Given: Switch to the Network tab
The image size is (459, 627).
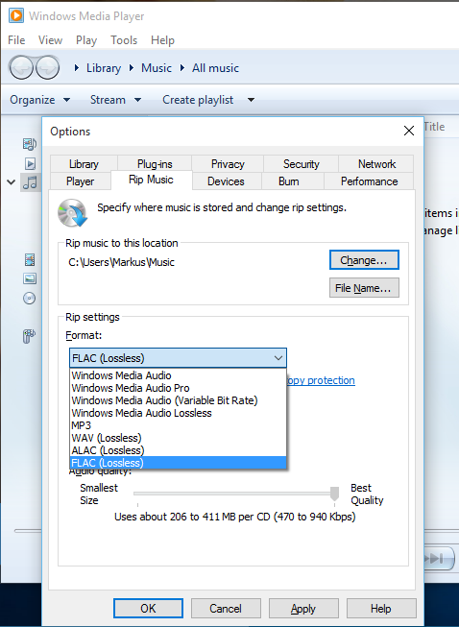Looking at the screenshot, I should point(376,164).
